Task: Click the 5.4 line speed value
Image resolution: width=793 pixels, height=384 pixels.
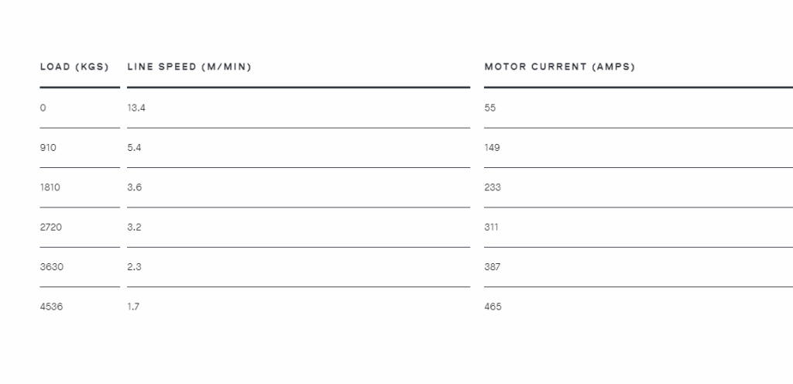Action: click(x=135, y=148)
